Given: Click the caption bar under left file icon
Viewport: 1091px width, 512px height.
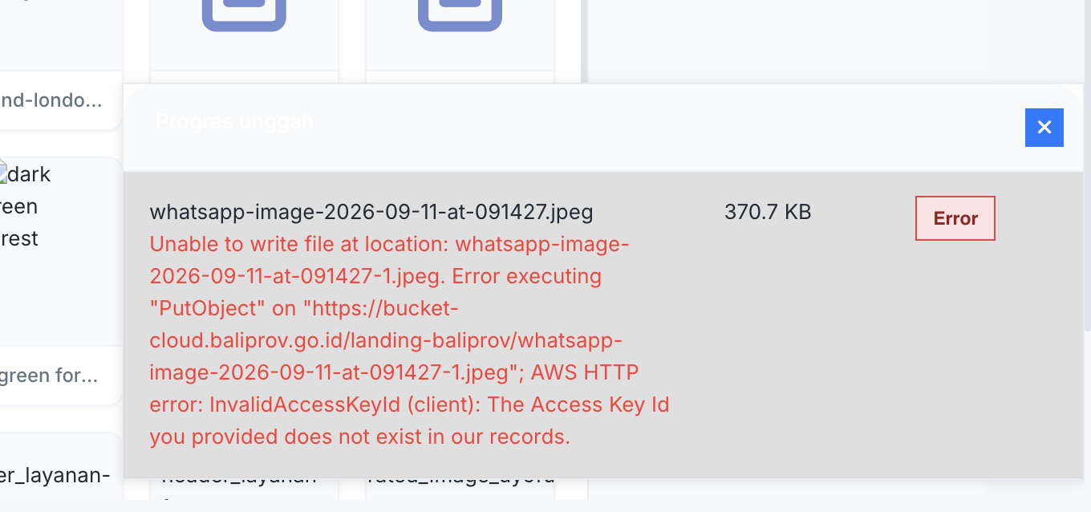Looking at the screenshot, I should pyautogui.click(x=244, y=76).
